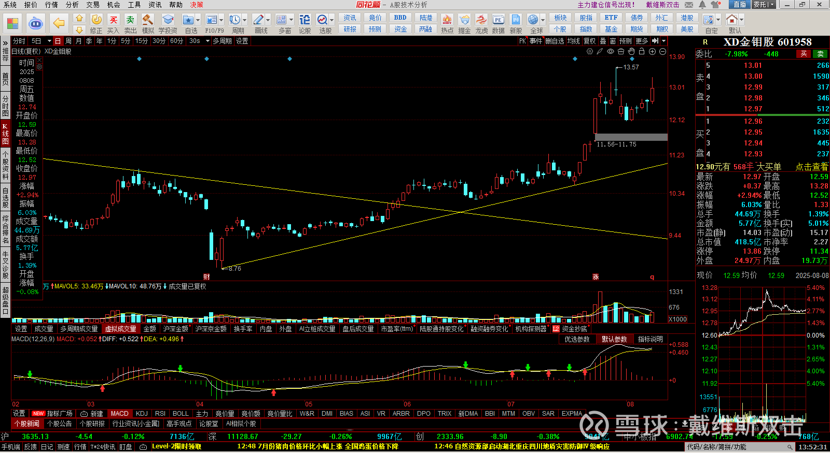This screenshot has width=830, height=453.
Task: Click the red 买 button beside 委比
Action: [x=804, y=54]
